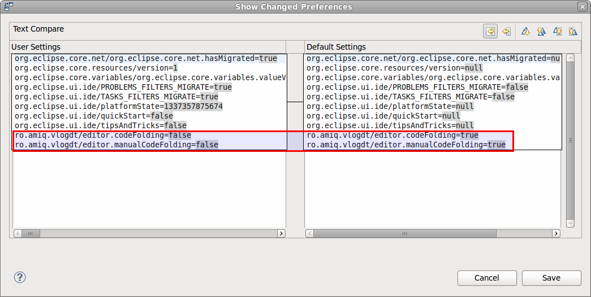Click the dialog window icon in title bar

pyautogui.click(x=8, y=6)
